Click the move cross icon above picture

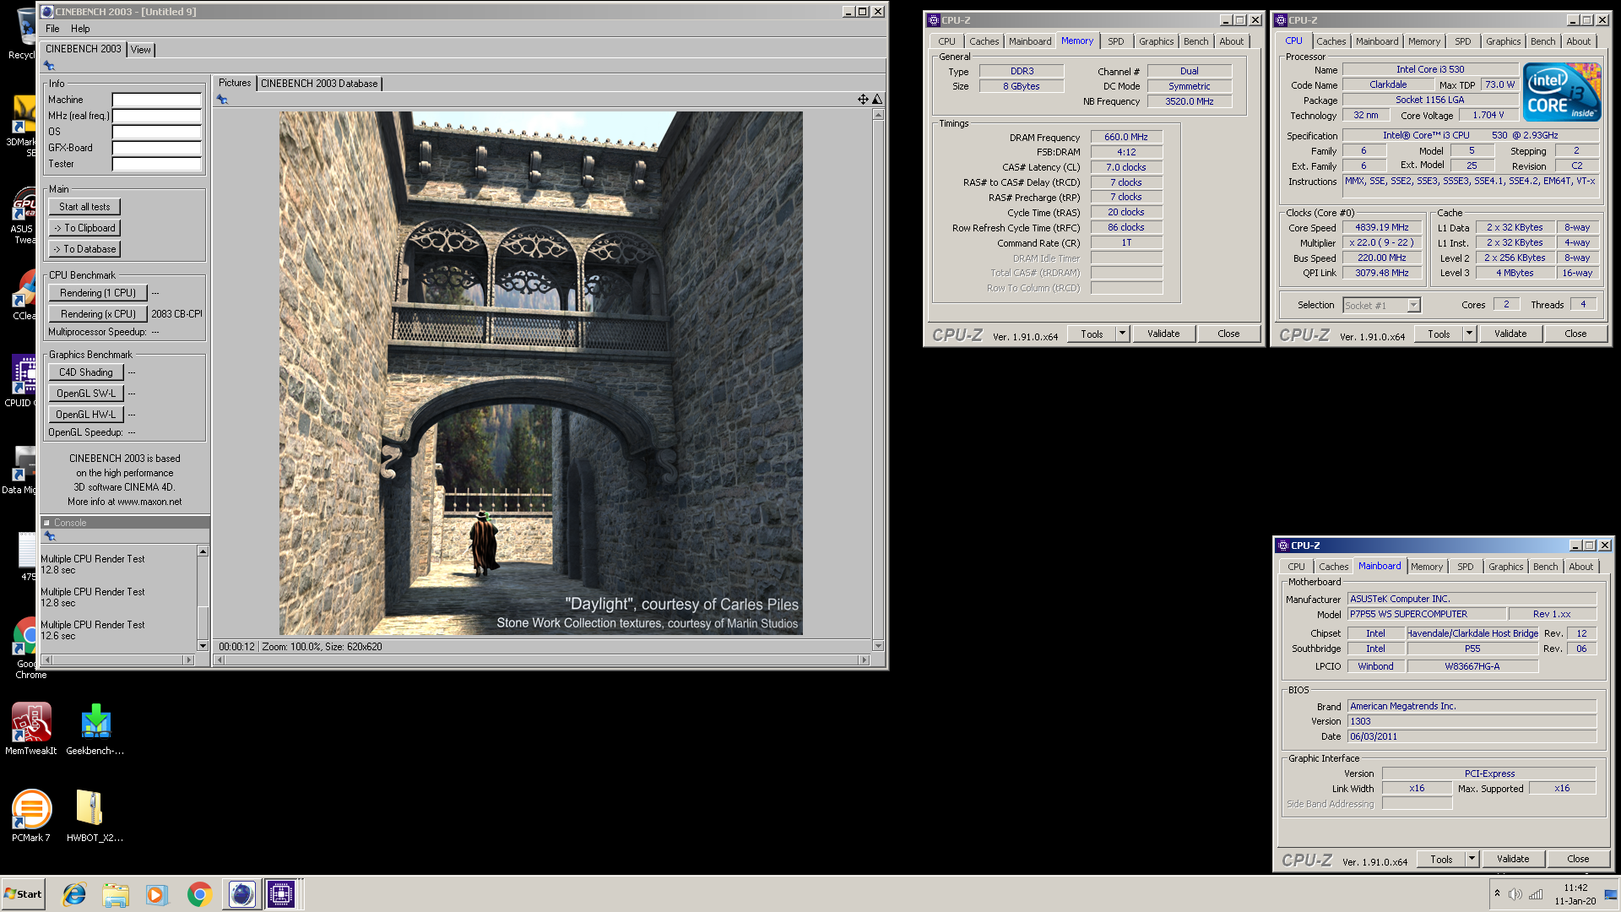coord(863,100)
